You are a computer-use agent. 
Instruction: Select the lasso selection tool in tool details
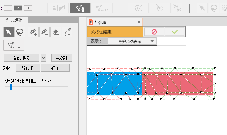pos(20,32)
